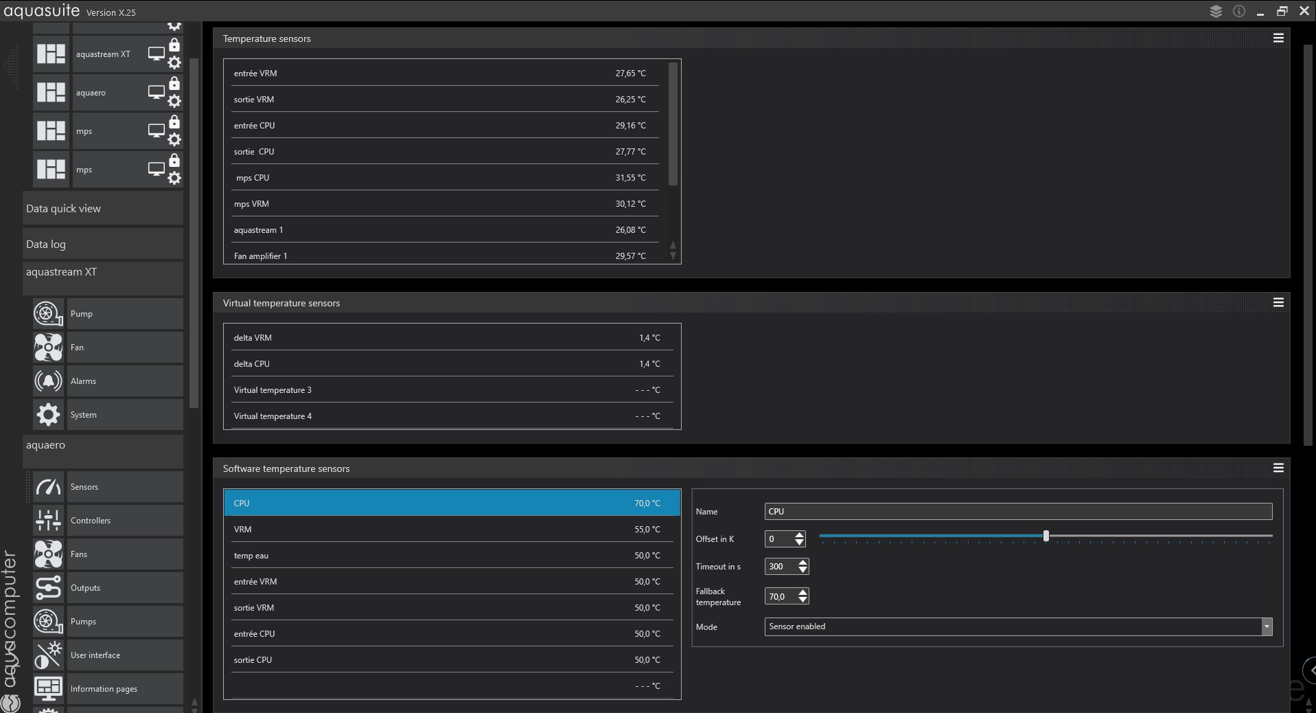
Task: Open the Temperature sensors panel menu
Action: tap(1278, 38)
